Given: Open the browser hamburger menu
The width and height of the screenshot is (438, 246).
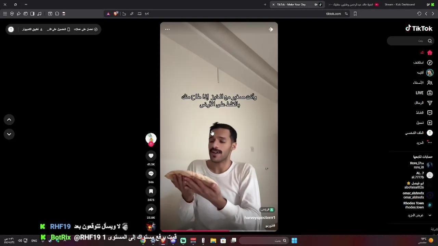Looking at the screenshot, I should coord(5,14).
